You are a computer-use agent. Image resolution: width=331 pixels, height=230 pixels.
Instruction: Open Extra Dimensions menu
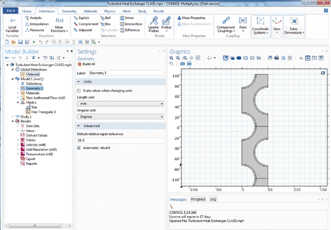coord(294,26)
